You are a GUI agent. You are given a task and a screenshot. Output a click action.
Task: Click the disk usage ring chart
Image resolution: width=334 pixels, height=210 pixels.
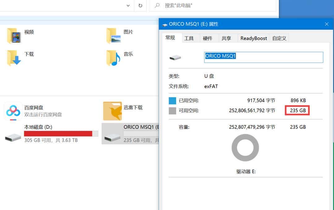(245, 148)
